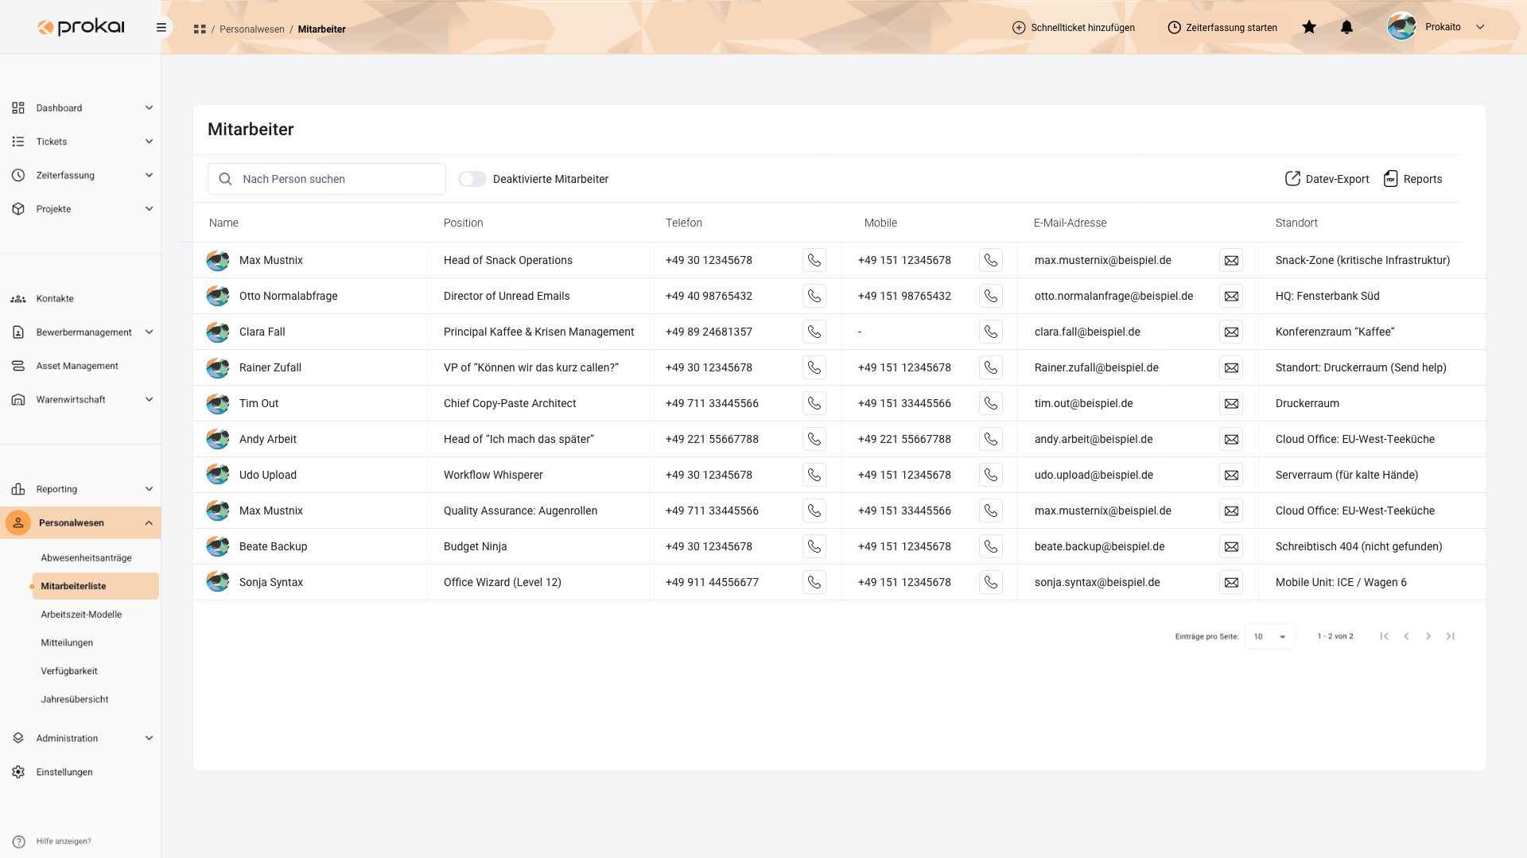Send email to Tim Out via envelope icon
This screenshot has width=1527, height=858.
[x=1231, y=403]
